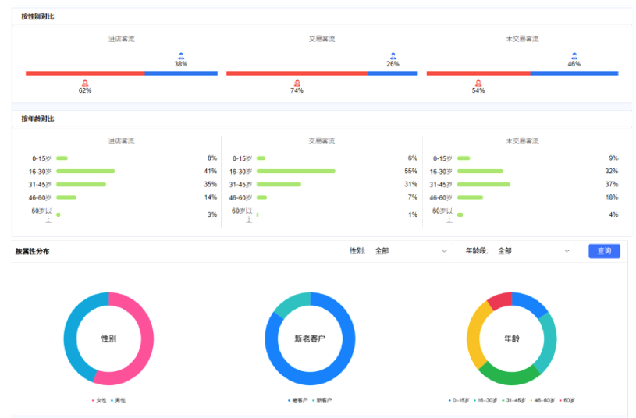Click the 按属性分布 section title
The height and width of the screenshot is (418, 636).
point(34,251)
